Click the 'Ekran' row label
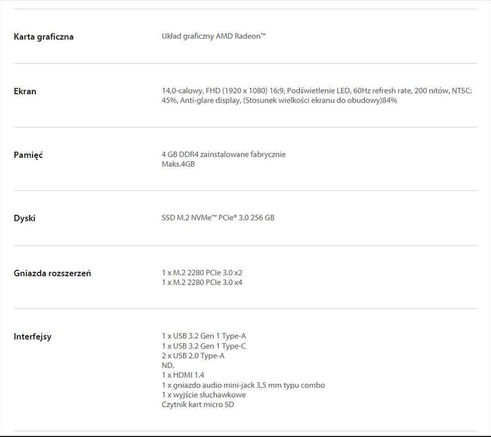The image size is (491, 437). click(x=25, y=91)
